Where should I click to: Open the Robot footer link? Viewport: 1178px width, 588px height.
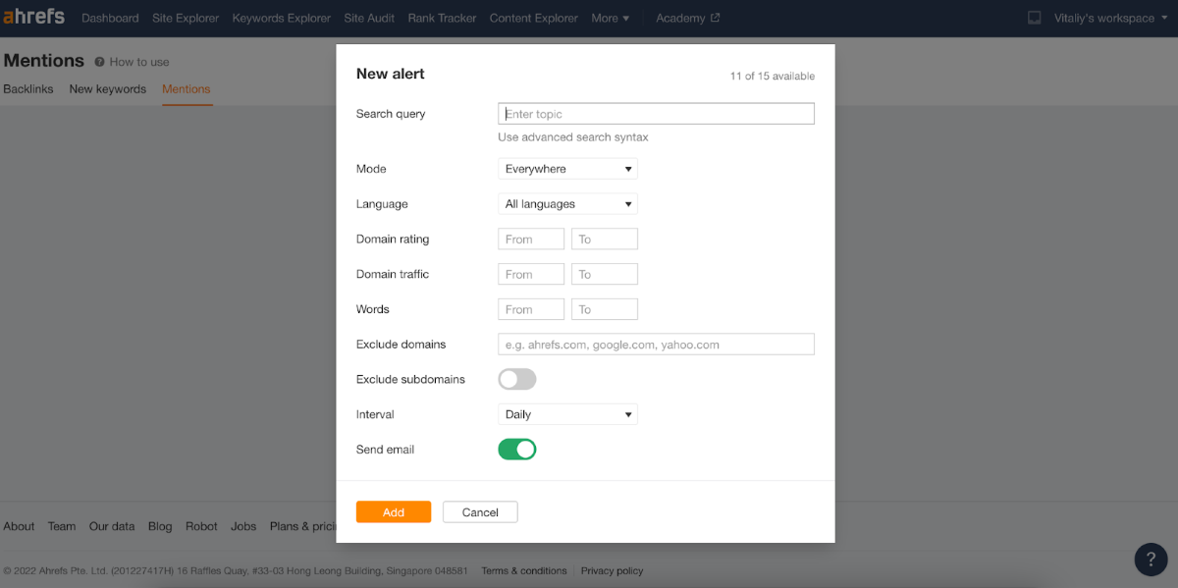(x=201, y=526)
